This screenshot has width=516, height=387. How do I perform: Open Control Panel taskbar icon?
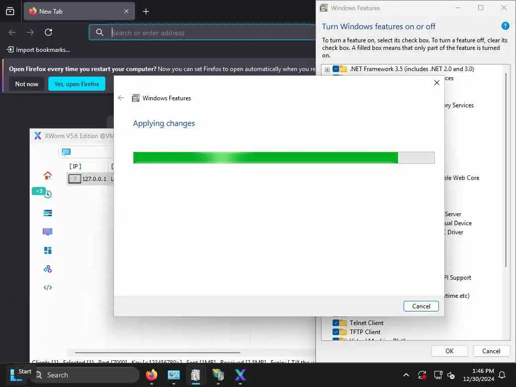[173, 375]
